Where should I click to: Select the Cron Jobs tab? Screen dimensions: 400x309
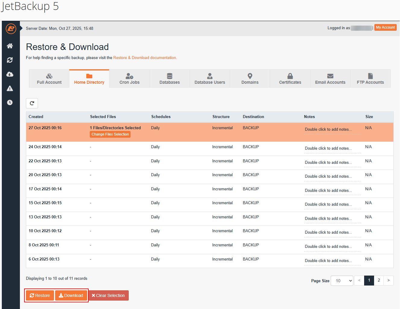click(x=129, y=79)
